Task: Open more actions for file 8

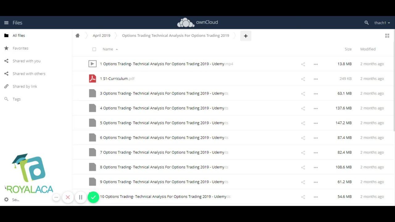Action: pyautogui.click(x=316, y=167)
